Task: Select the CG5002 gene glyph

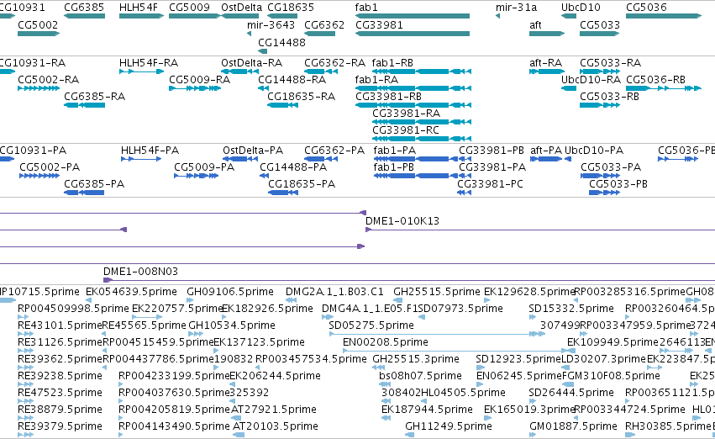Action: point(39,34)
